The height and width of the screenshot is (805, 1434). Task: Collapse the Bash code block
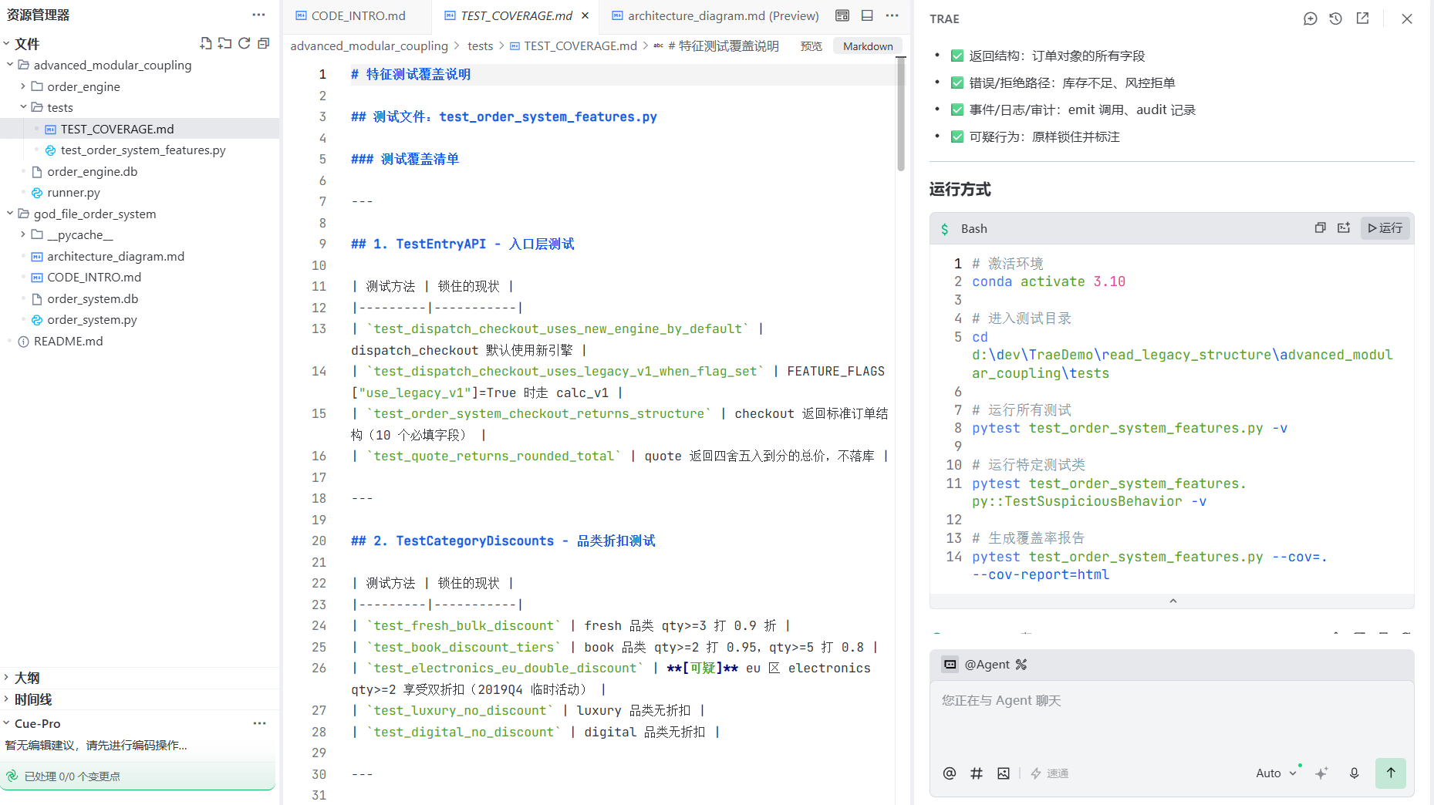(x=1173, y=601)
